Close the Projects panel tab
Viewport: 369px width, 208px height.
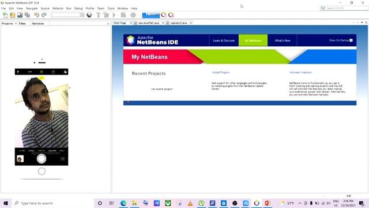(16, 24)
